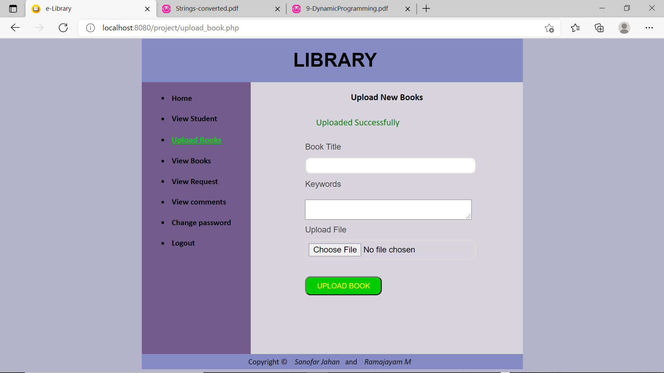Click the UPLOAD BOOK button

[x=343, y=286]
